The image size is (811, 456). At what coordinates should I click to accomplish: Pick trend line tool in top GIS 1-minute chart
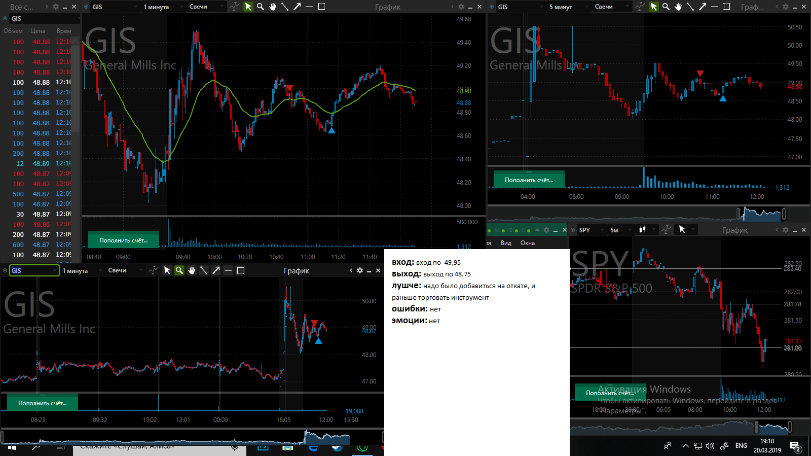pos(285,7)
